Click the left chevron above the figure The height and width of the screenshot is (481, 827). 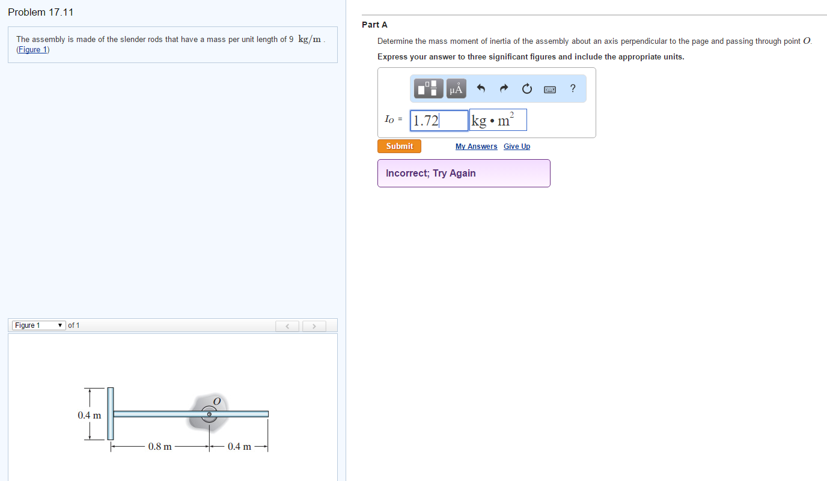(287, 325)
